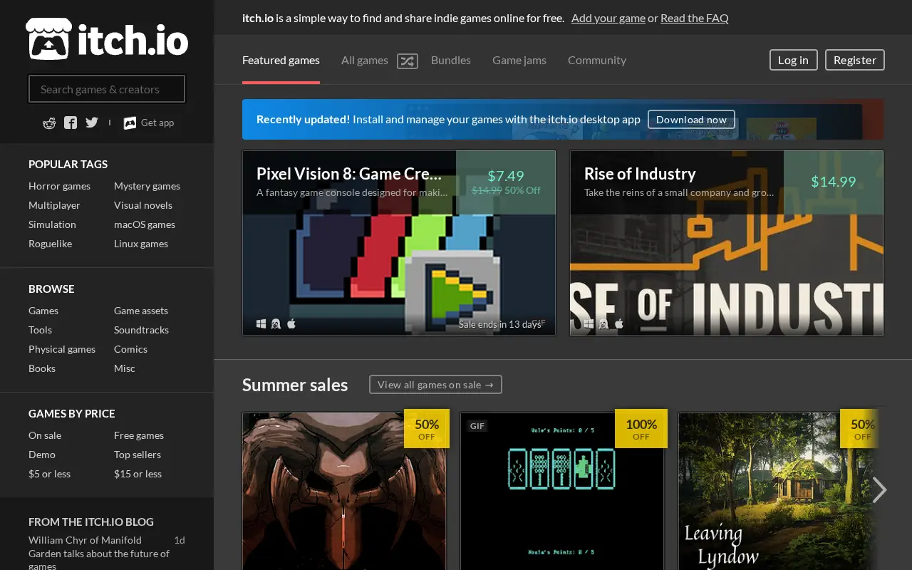Open the Reddit social icon

pos(49,123)
